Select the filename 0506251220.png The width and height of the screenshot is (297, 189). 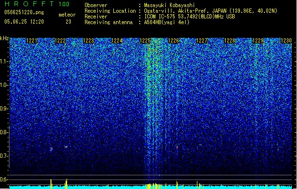coord(24,12)
